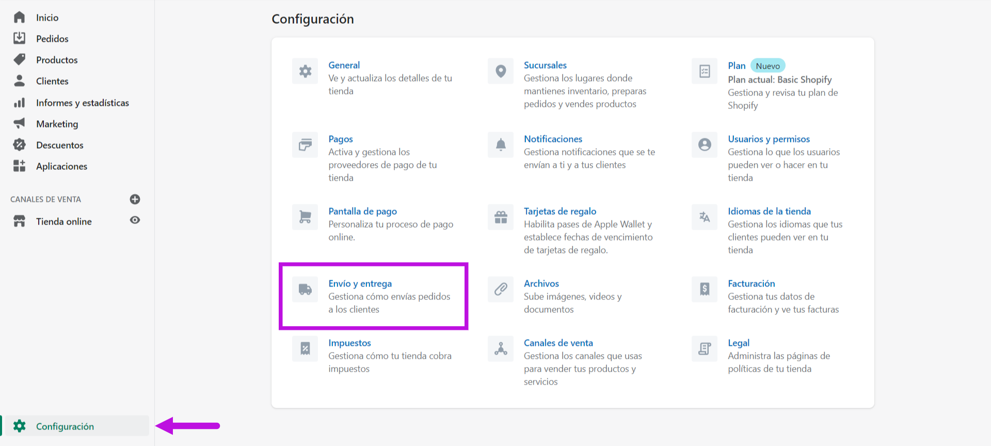This screenshot has width=991, height=446.
Task: Click the user avatar icon for Usuarios y permisos
Action: [705, 145]
